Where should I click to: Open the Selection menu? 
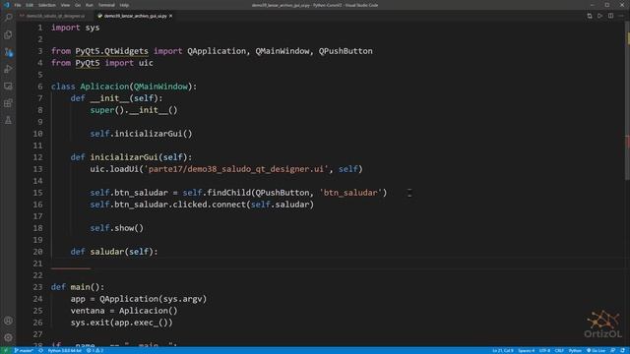[47, 5]
